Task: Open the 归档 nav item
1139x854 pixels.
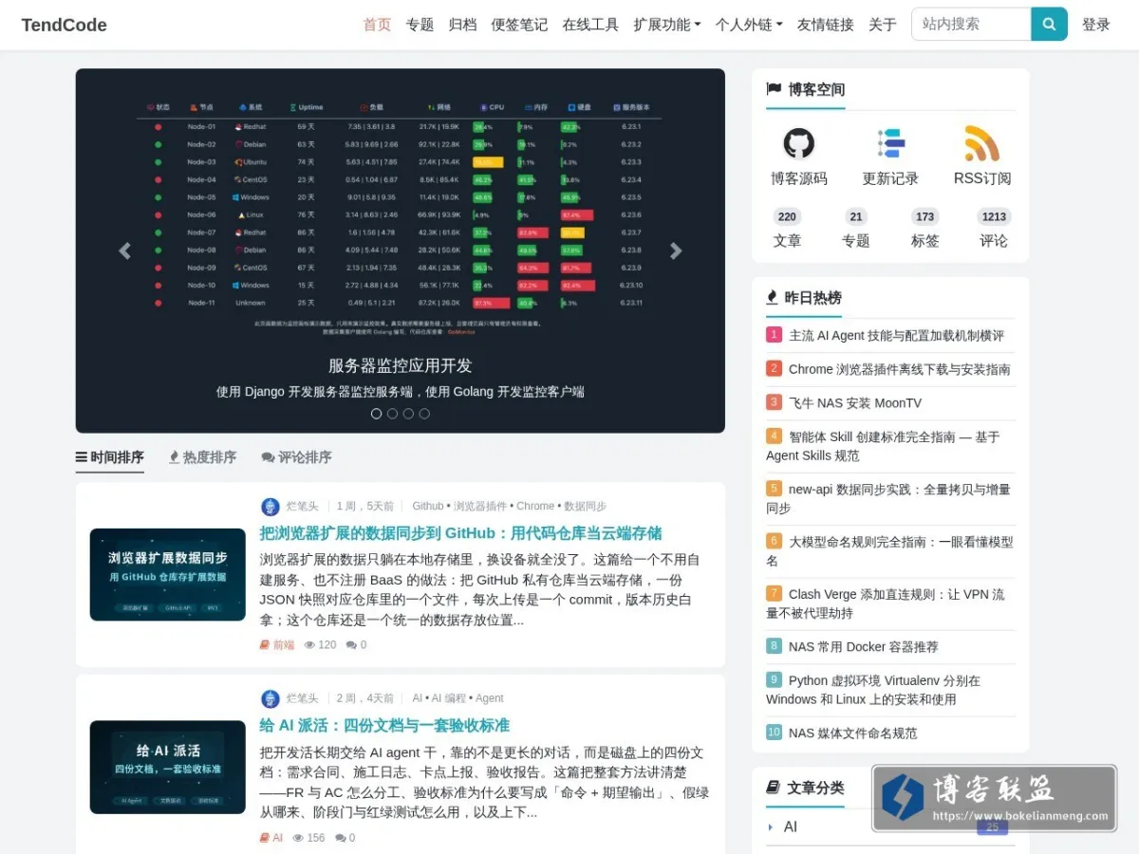Action: [462, 25]
